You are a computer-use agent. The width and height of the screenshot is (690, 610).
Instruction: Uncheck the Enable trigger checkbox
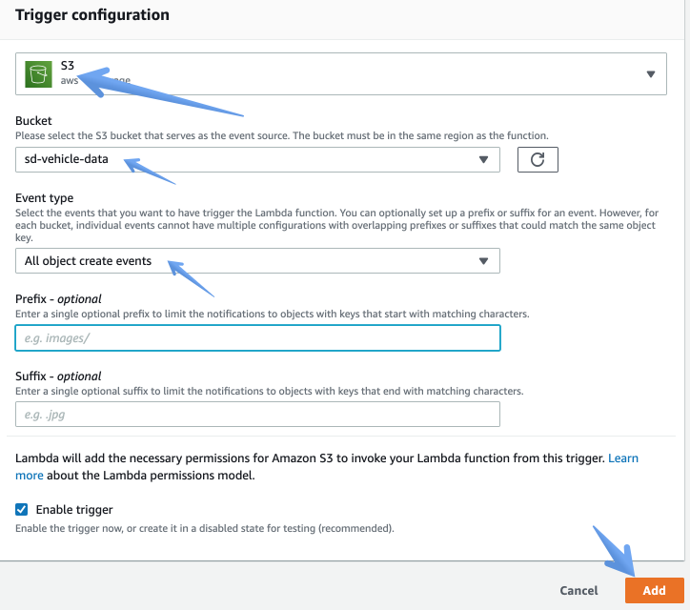click(x=21, y=509)
